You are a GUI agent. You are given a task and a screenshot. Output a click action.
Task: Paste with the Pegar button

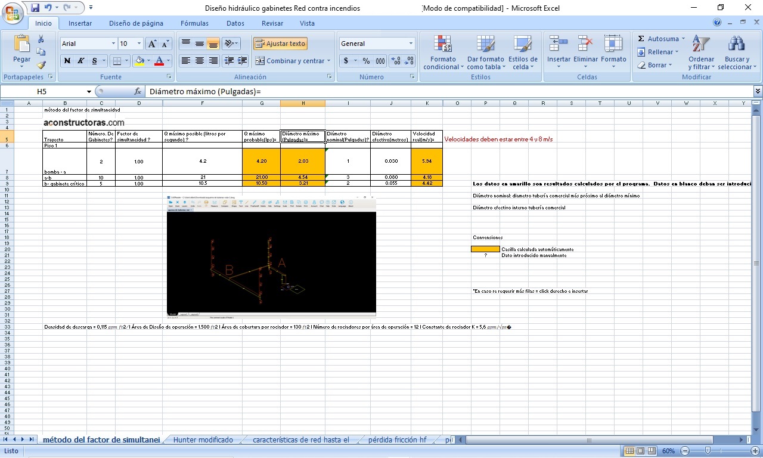click(x=22, y=50)
